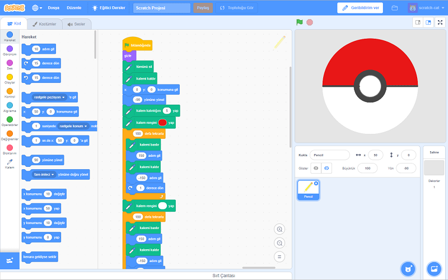Click Geribildirim ver button
The height and width of the screenshot is (280, 448).
pos(360,8)
